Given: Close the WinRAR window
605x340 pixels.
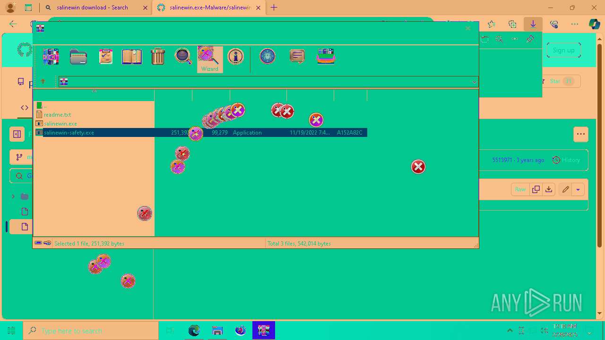Looking at the screenshot, I should coord(468,28).
